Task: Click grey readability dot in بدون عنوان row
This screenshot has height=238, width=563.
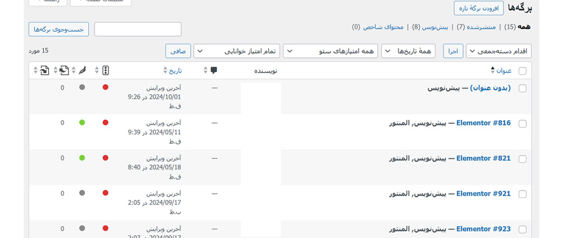Action: pos(82,87)
